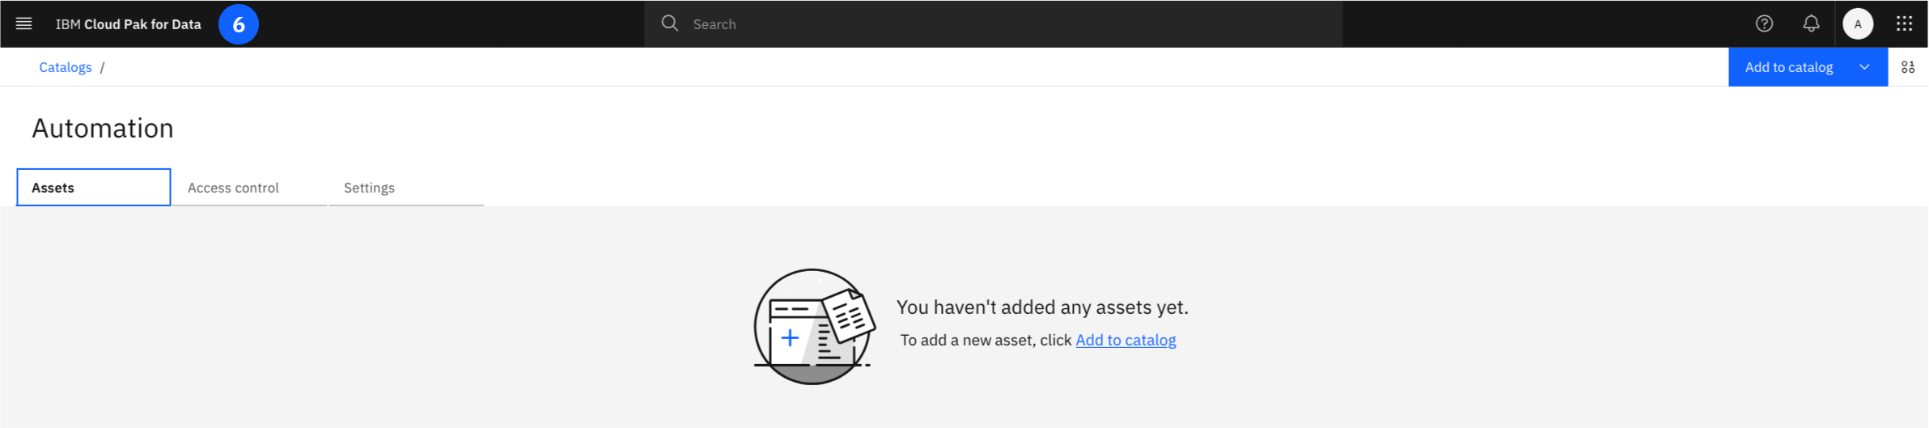
Task: Click the "You haven't added any assets yet" message
Action: 1042,307
